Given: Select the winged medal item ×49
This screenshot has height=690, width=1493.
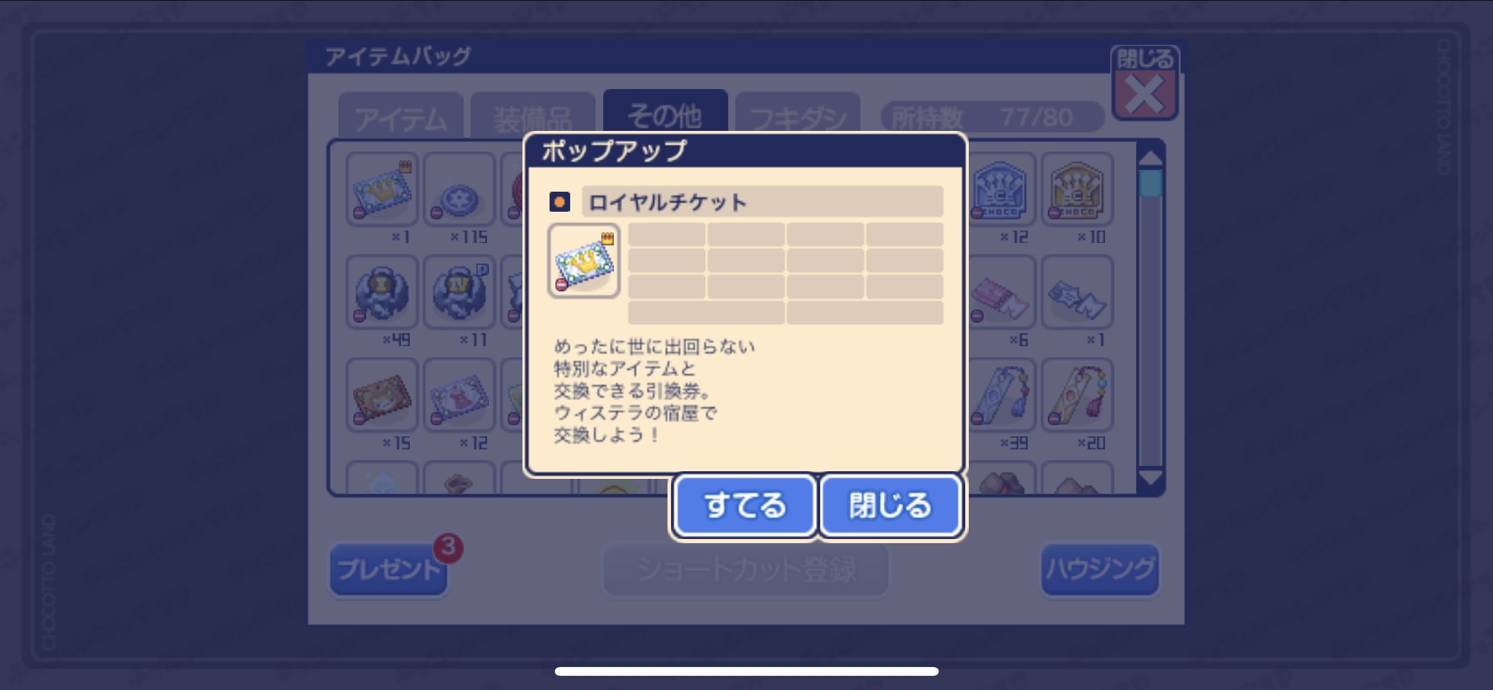Looking at the screenshot, I should point(382,292).
